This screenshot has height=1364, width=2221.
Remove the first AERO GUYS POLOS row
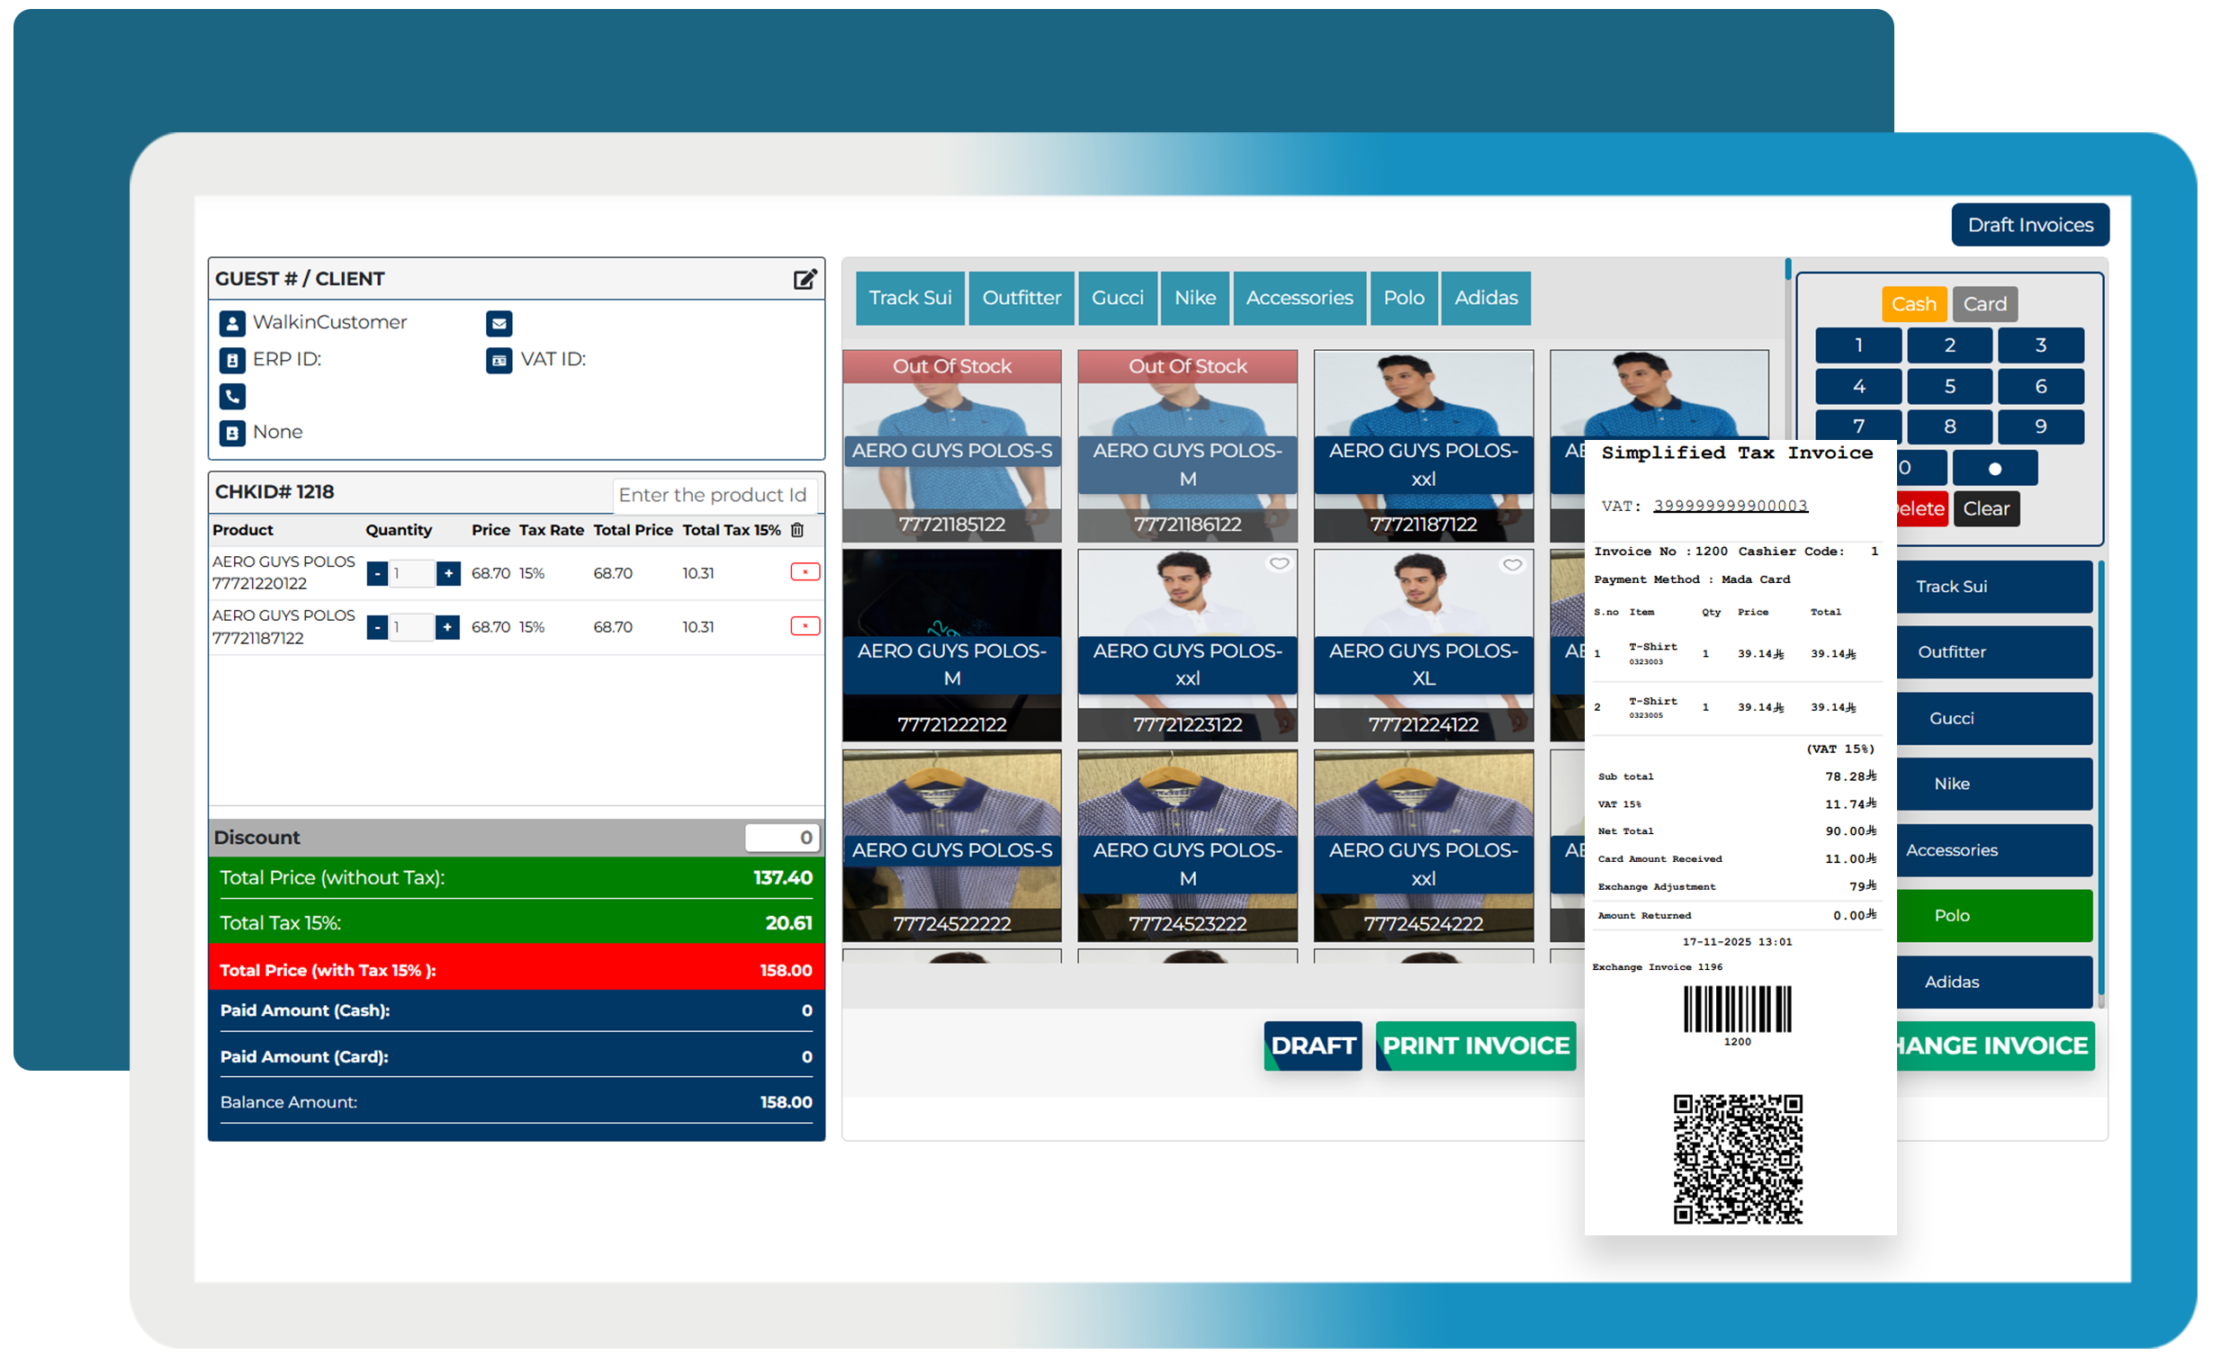805,572
